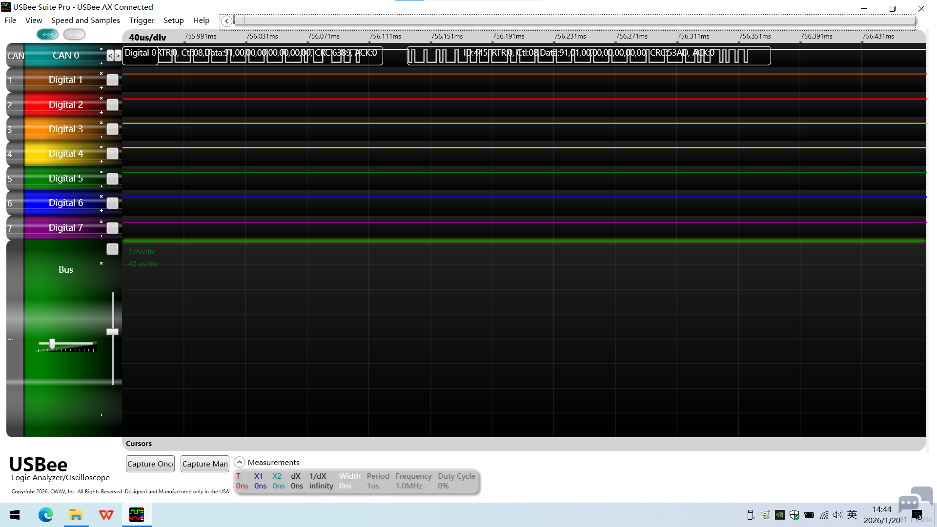Open the Help menu
This screenshot has height=527, width=937.
(201, 20)
